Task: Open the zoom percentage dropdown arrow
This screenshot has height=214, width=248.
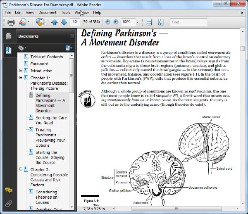Action: tap(137, 22)
